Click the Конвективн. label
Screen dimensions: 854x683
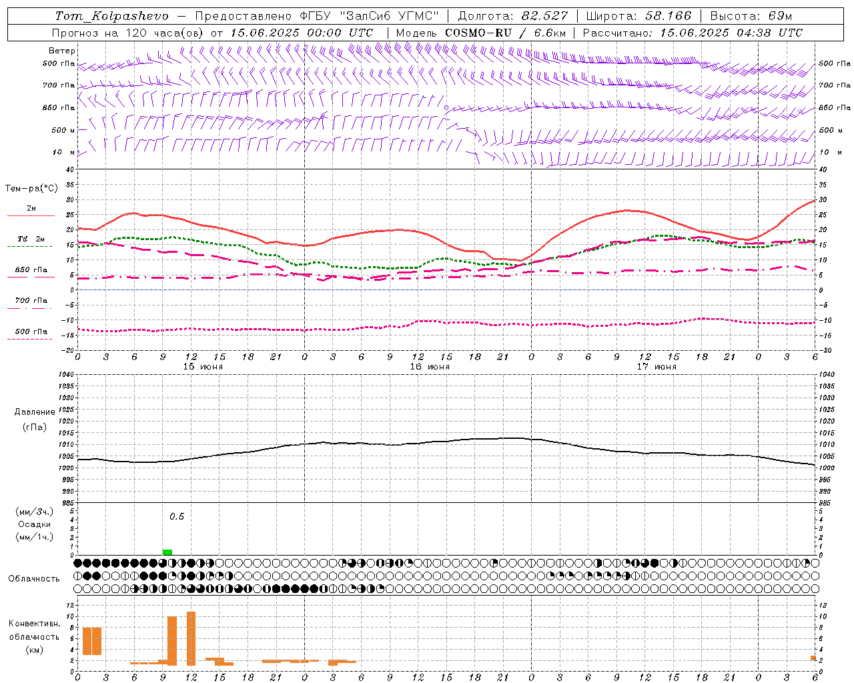(35, 624)
